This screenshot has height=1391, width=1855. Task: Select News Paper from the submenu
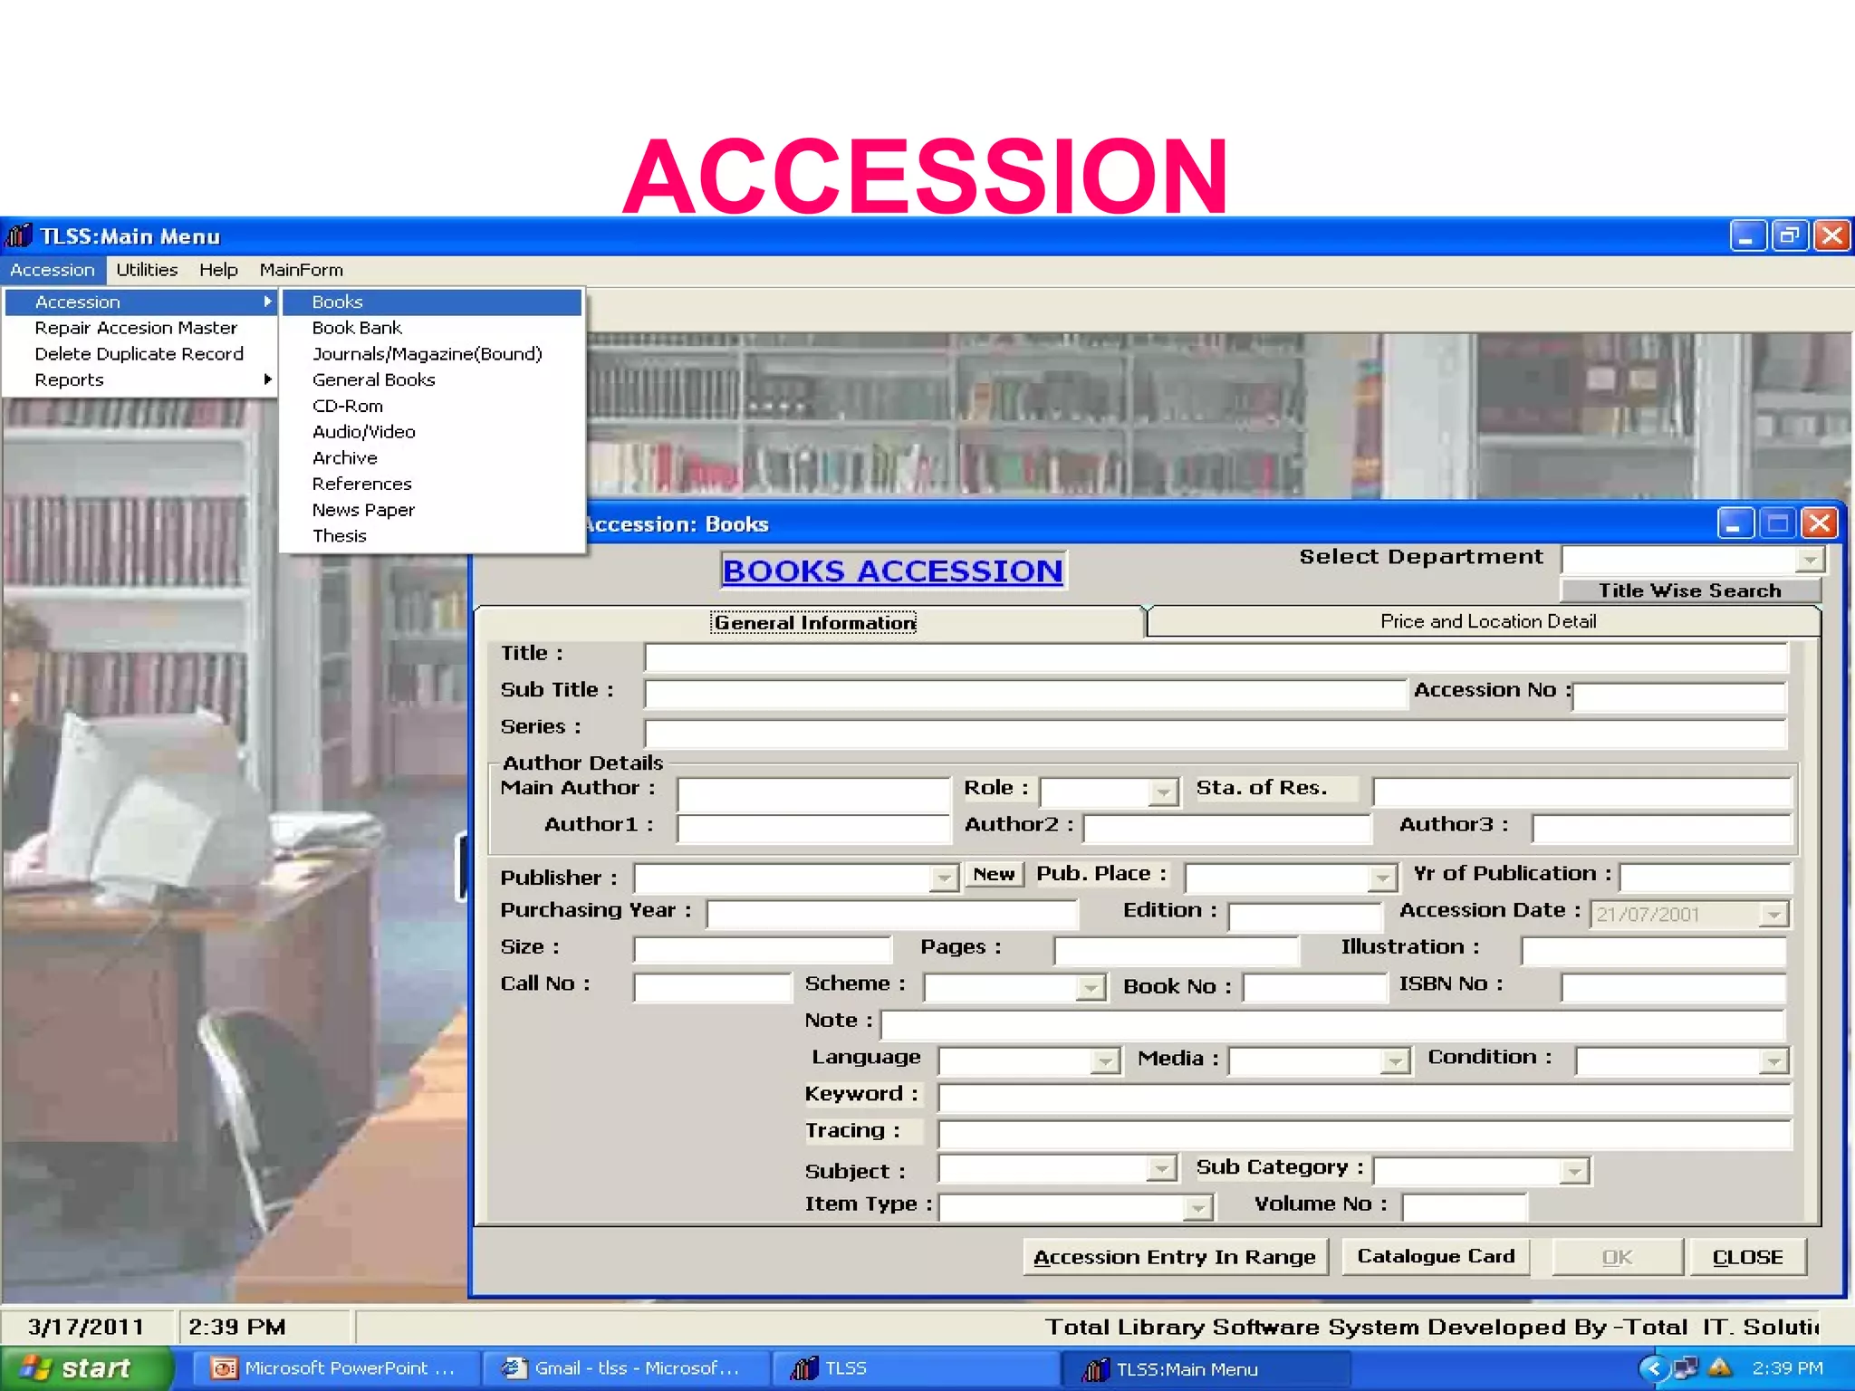tap(431, 510)
